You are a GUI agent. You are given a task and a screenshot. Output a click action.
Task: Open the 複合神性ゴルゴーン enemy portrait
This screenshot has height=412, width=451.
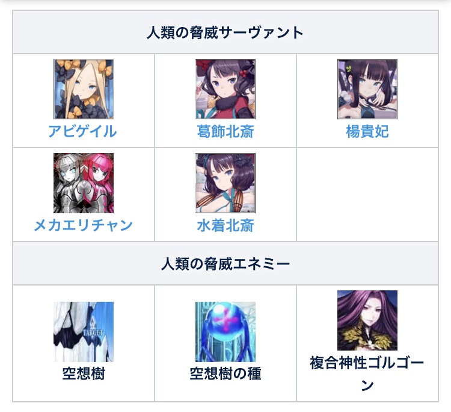click(367, 320)
